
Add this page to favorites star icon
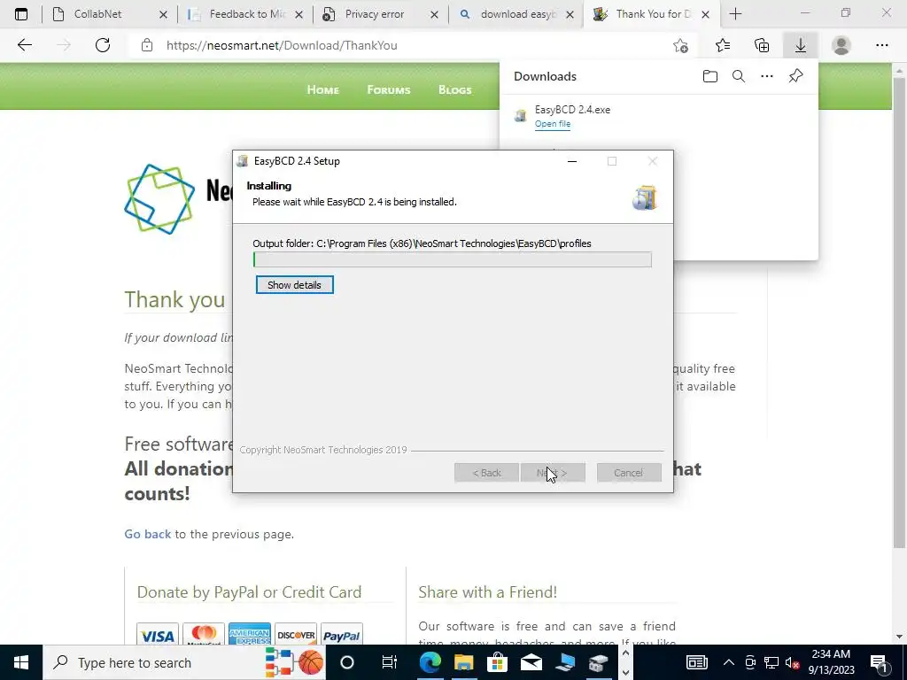pyautogui.click(x=681, y=45)
